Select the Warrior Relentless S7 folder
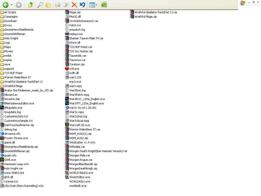This screenshot has height=196, width=261. [16, 77]
